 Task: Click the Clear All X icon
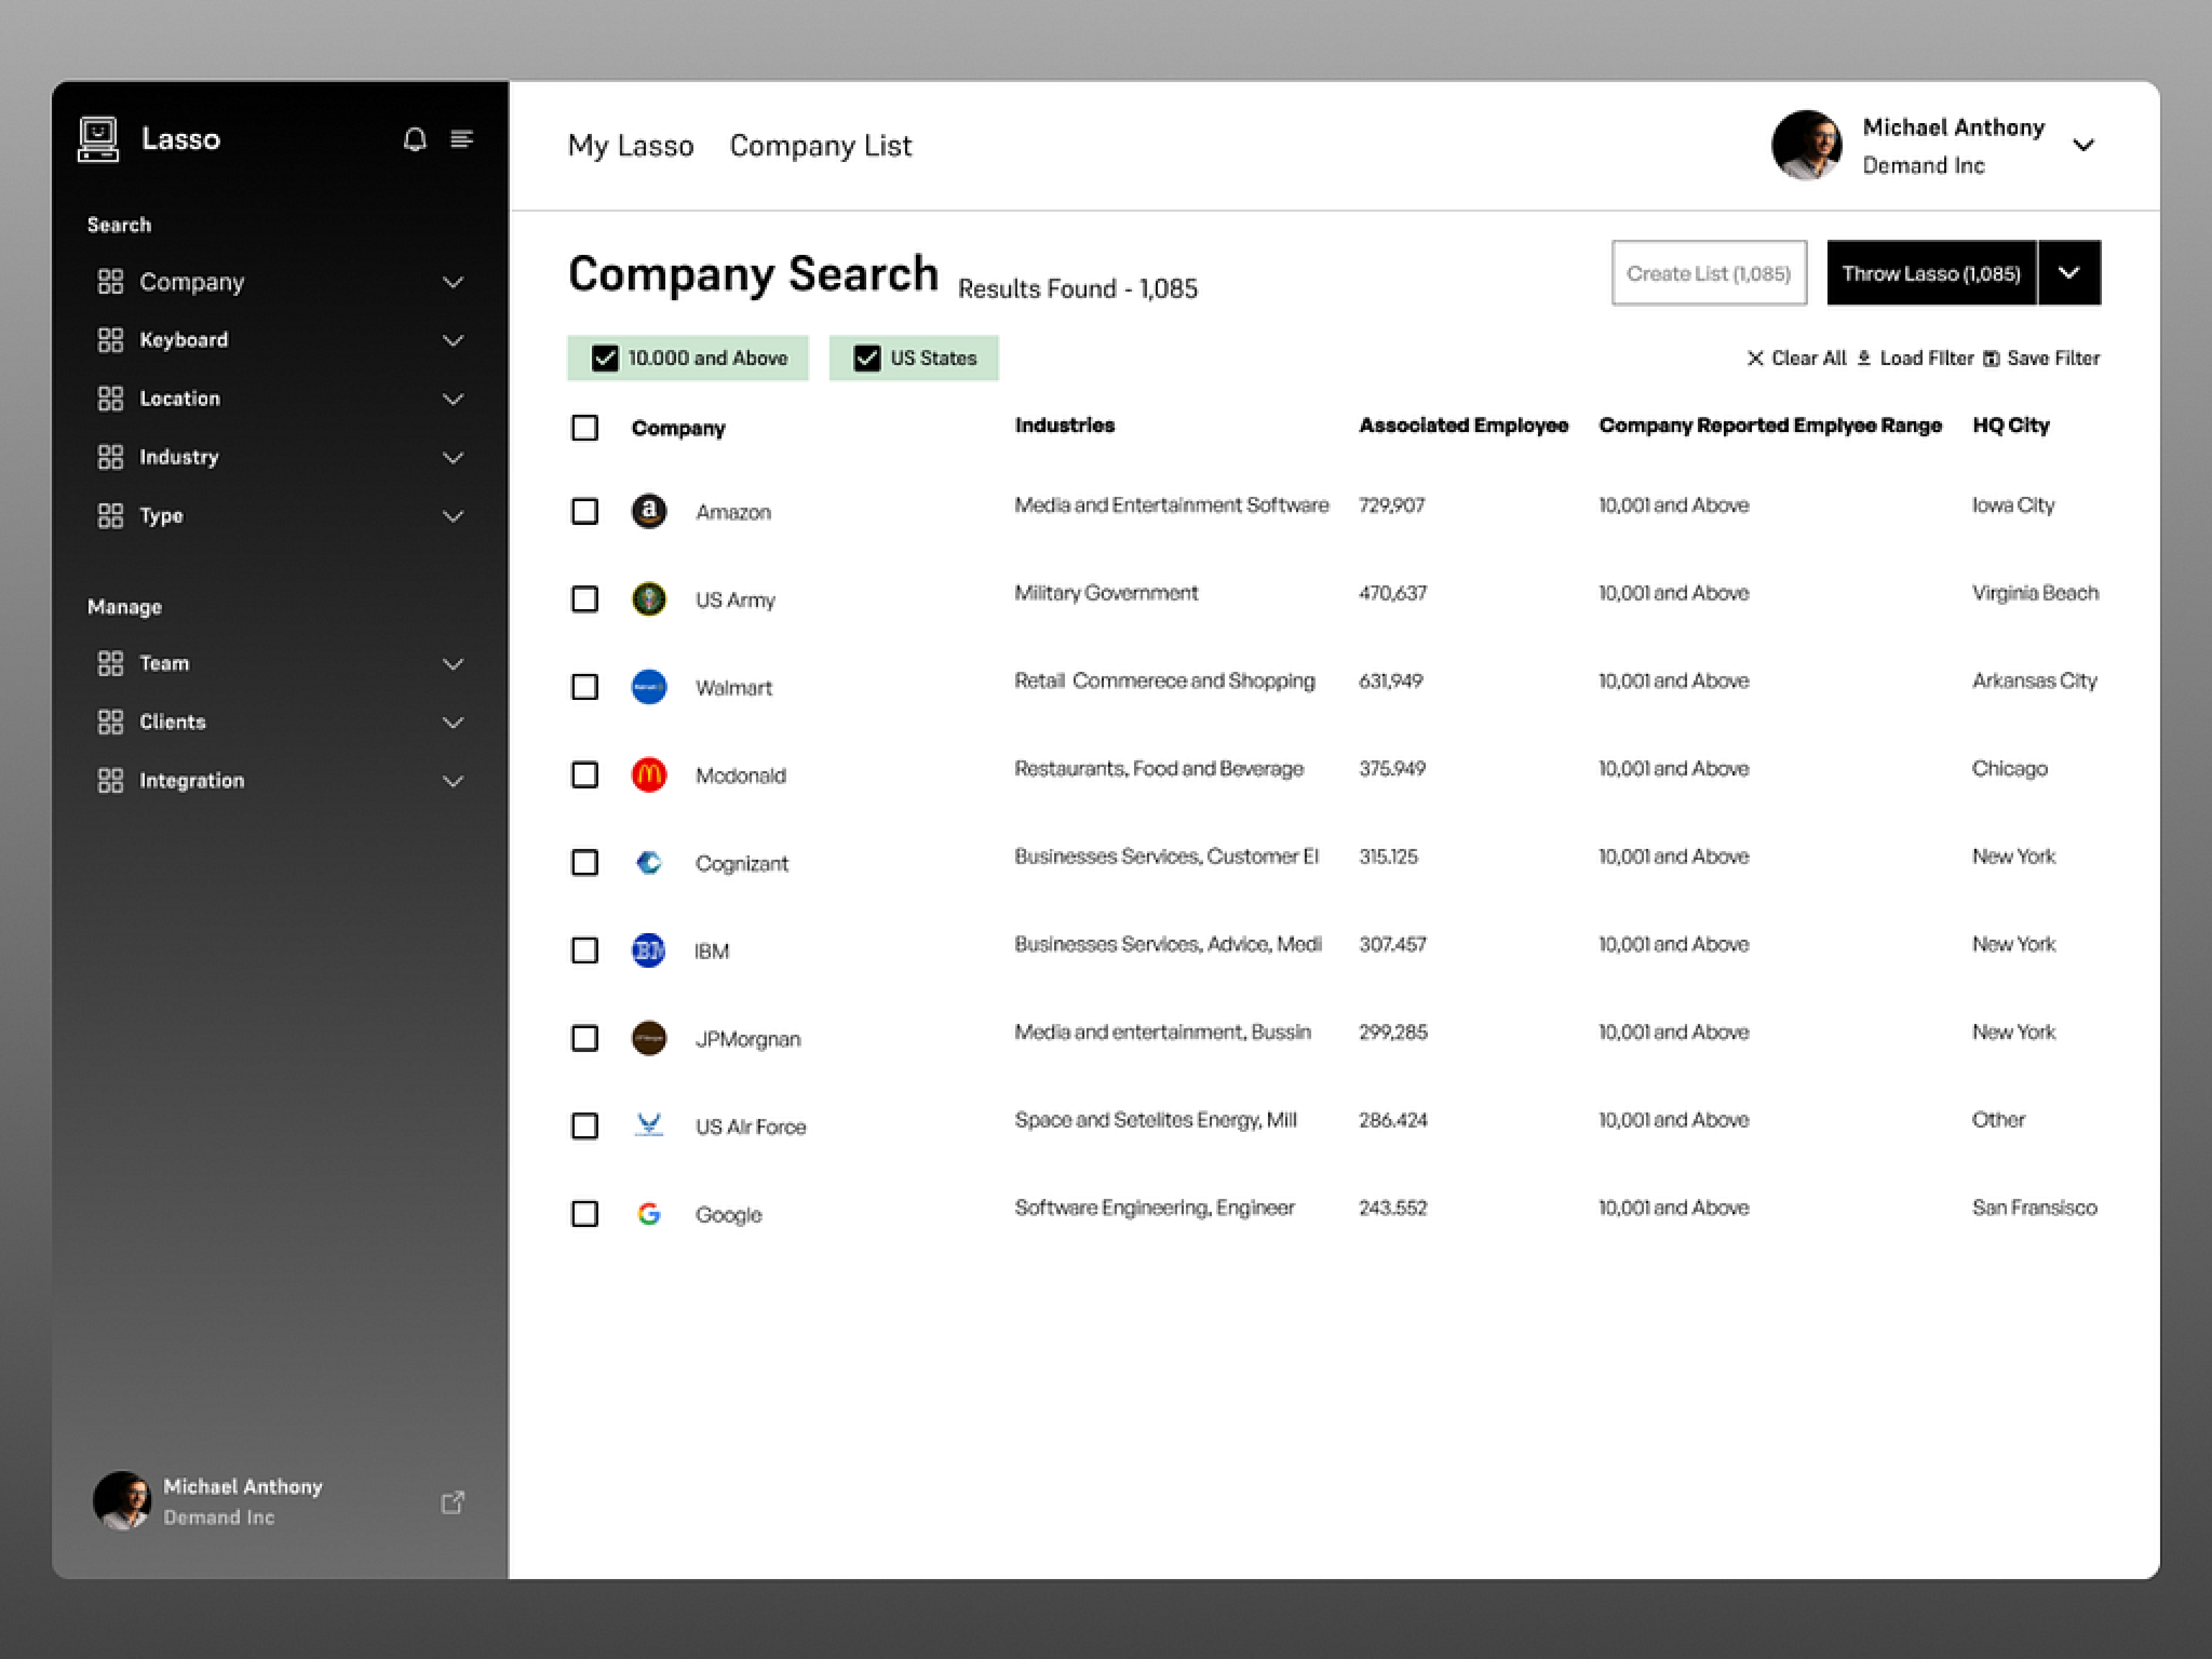1755,358
